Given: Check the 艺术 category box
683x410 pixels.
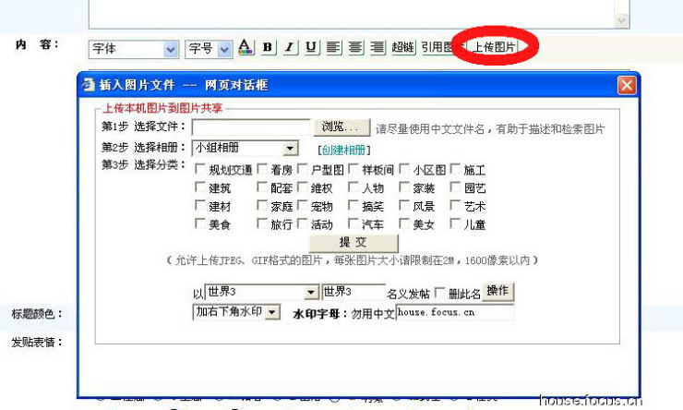Looking at the screenshot, I should (455, 205).
